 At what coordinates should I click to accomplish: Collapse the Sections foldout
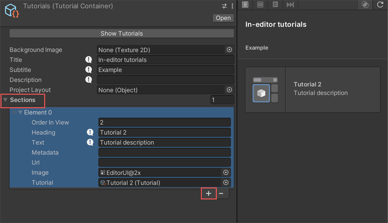click(x=6, y=100)
